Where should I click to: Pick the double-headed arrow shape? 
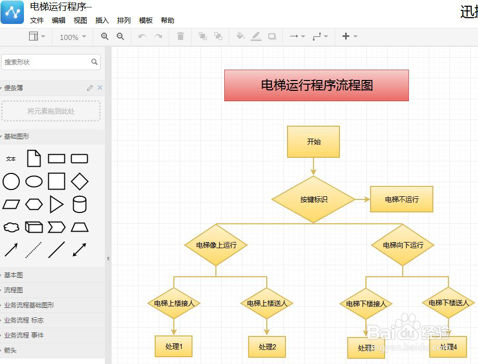coord(79,250)
